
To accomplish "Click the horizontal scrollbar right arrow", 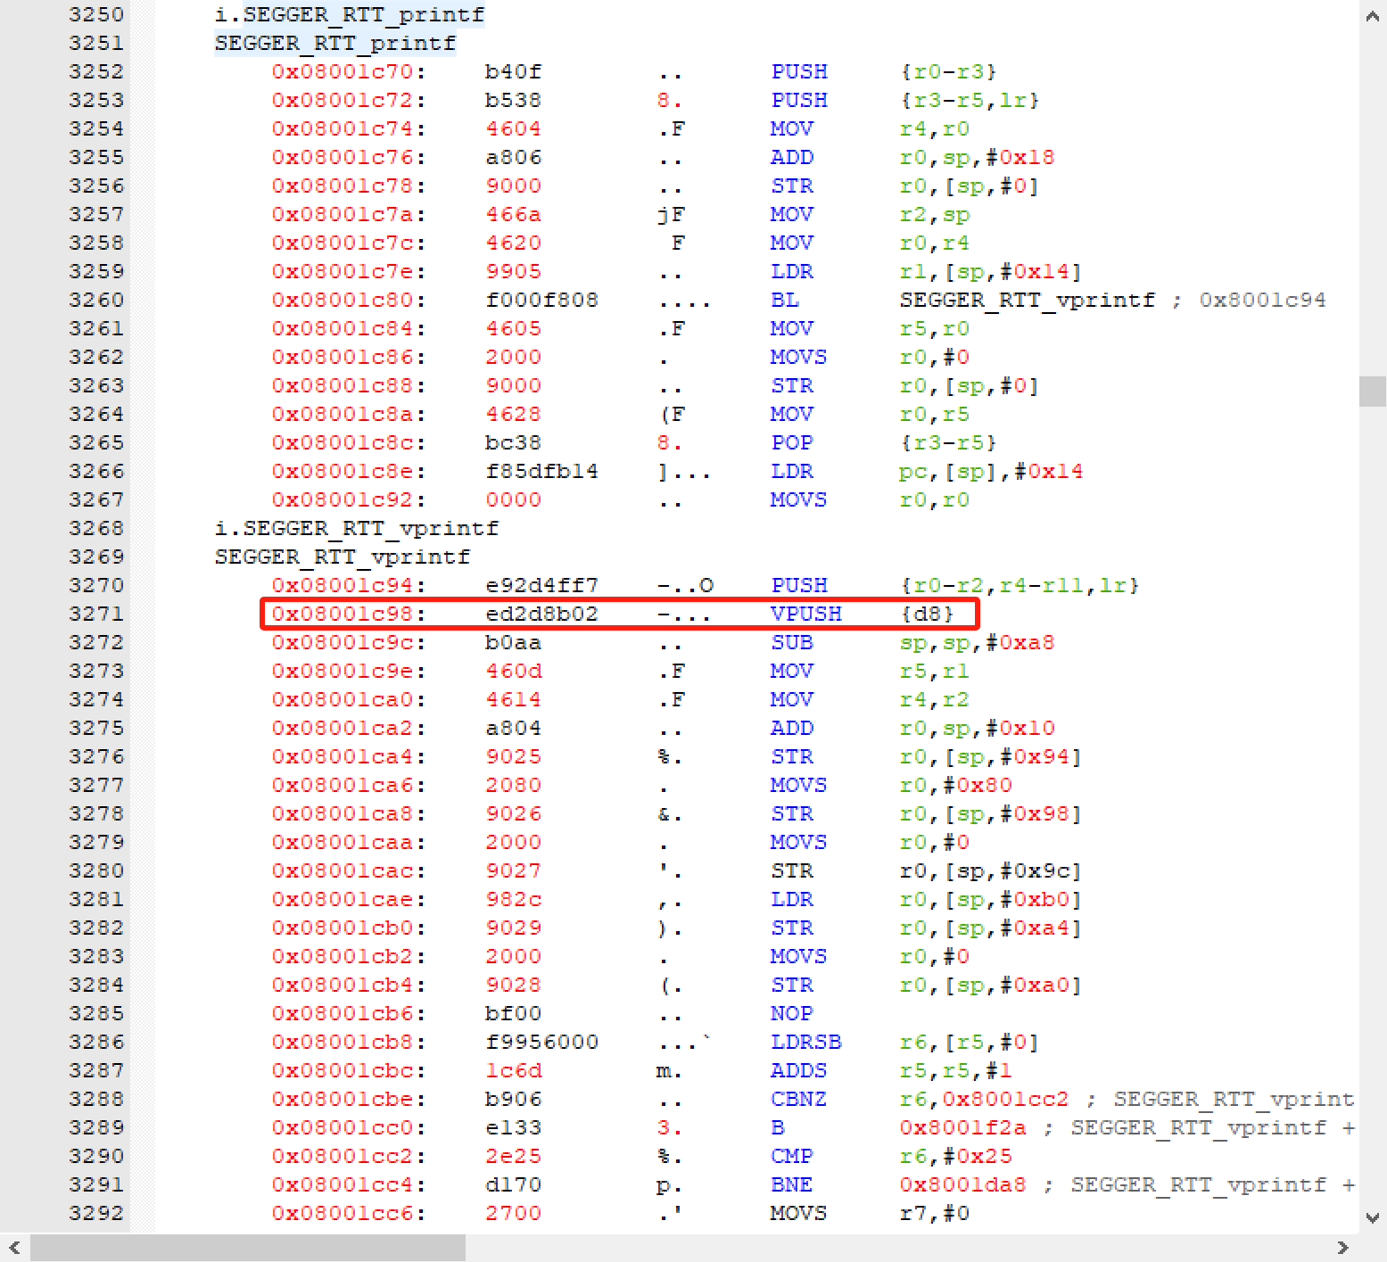I will [x=1342, y=1248].
